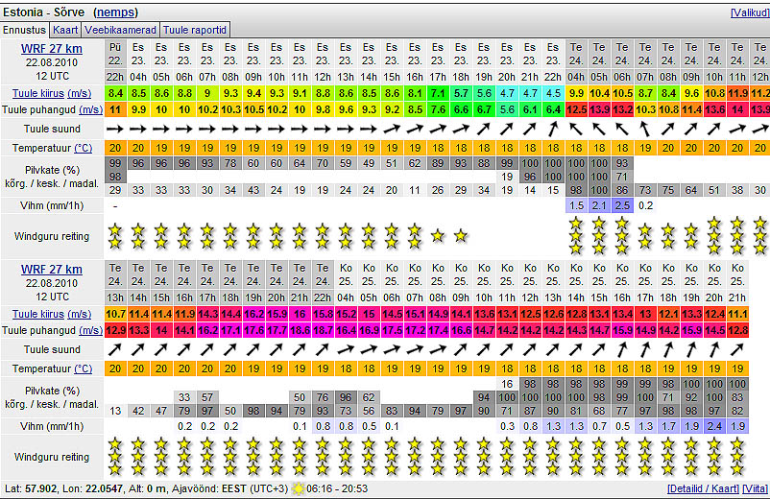The width and height of the screenshot is (770, 499).
Task: Select gust cell showing 18.7
Action: point(323,330)
